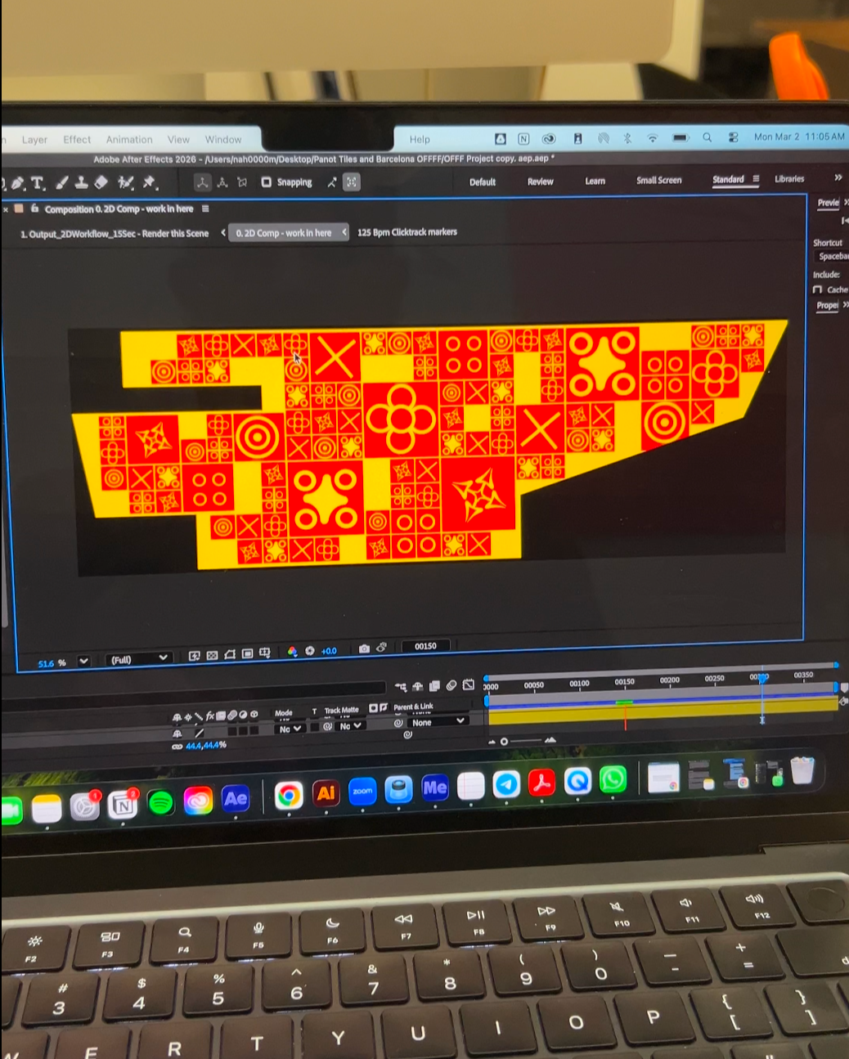
Task: Select the Type tool
Action: (38, 183)
